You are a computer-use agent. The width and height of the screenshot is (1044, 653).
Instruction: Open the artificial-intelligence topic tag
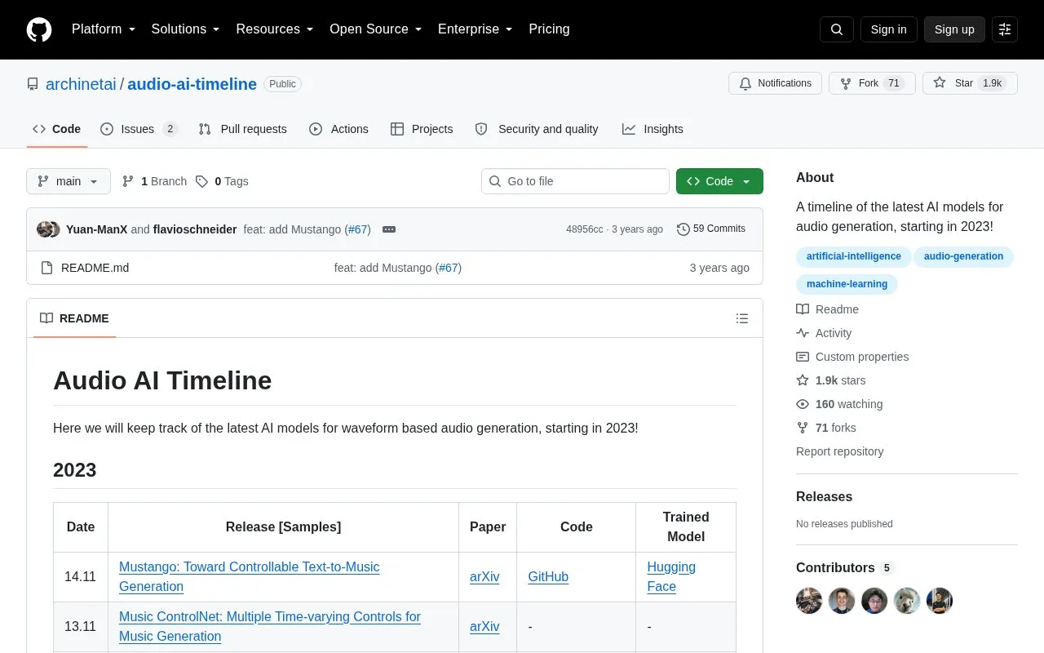[853, 256]
